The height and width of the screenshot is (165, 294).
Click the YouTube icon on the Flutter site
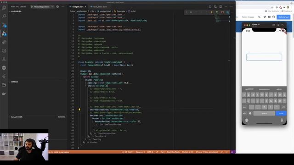(x=269, y=17)
